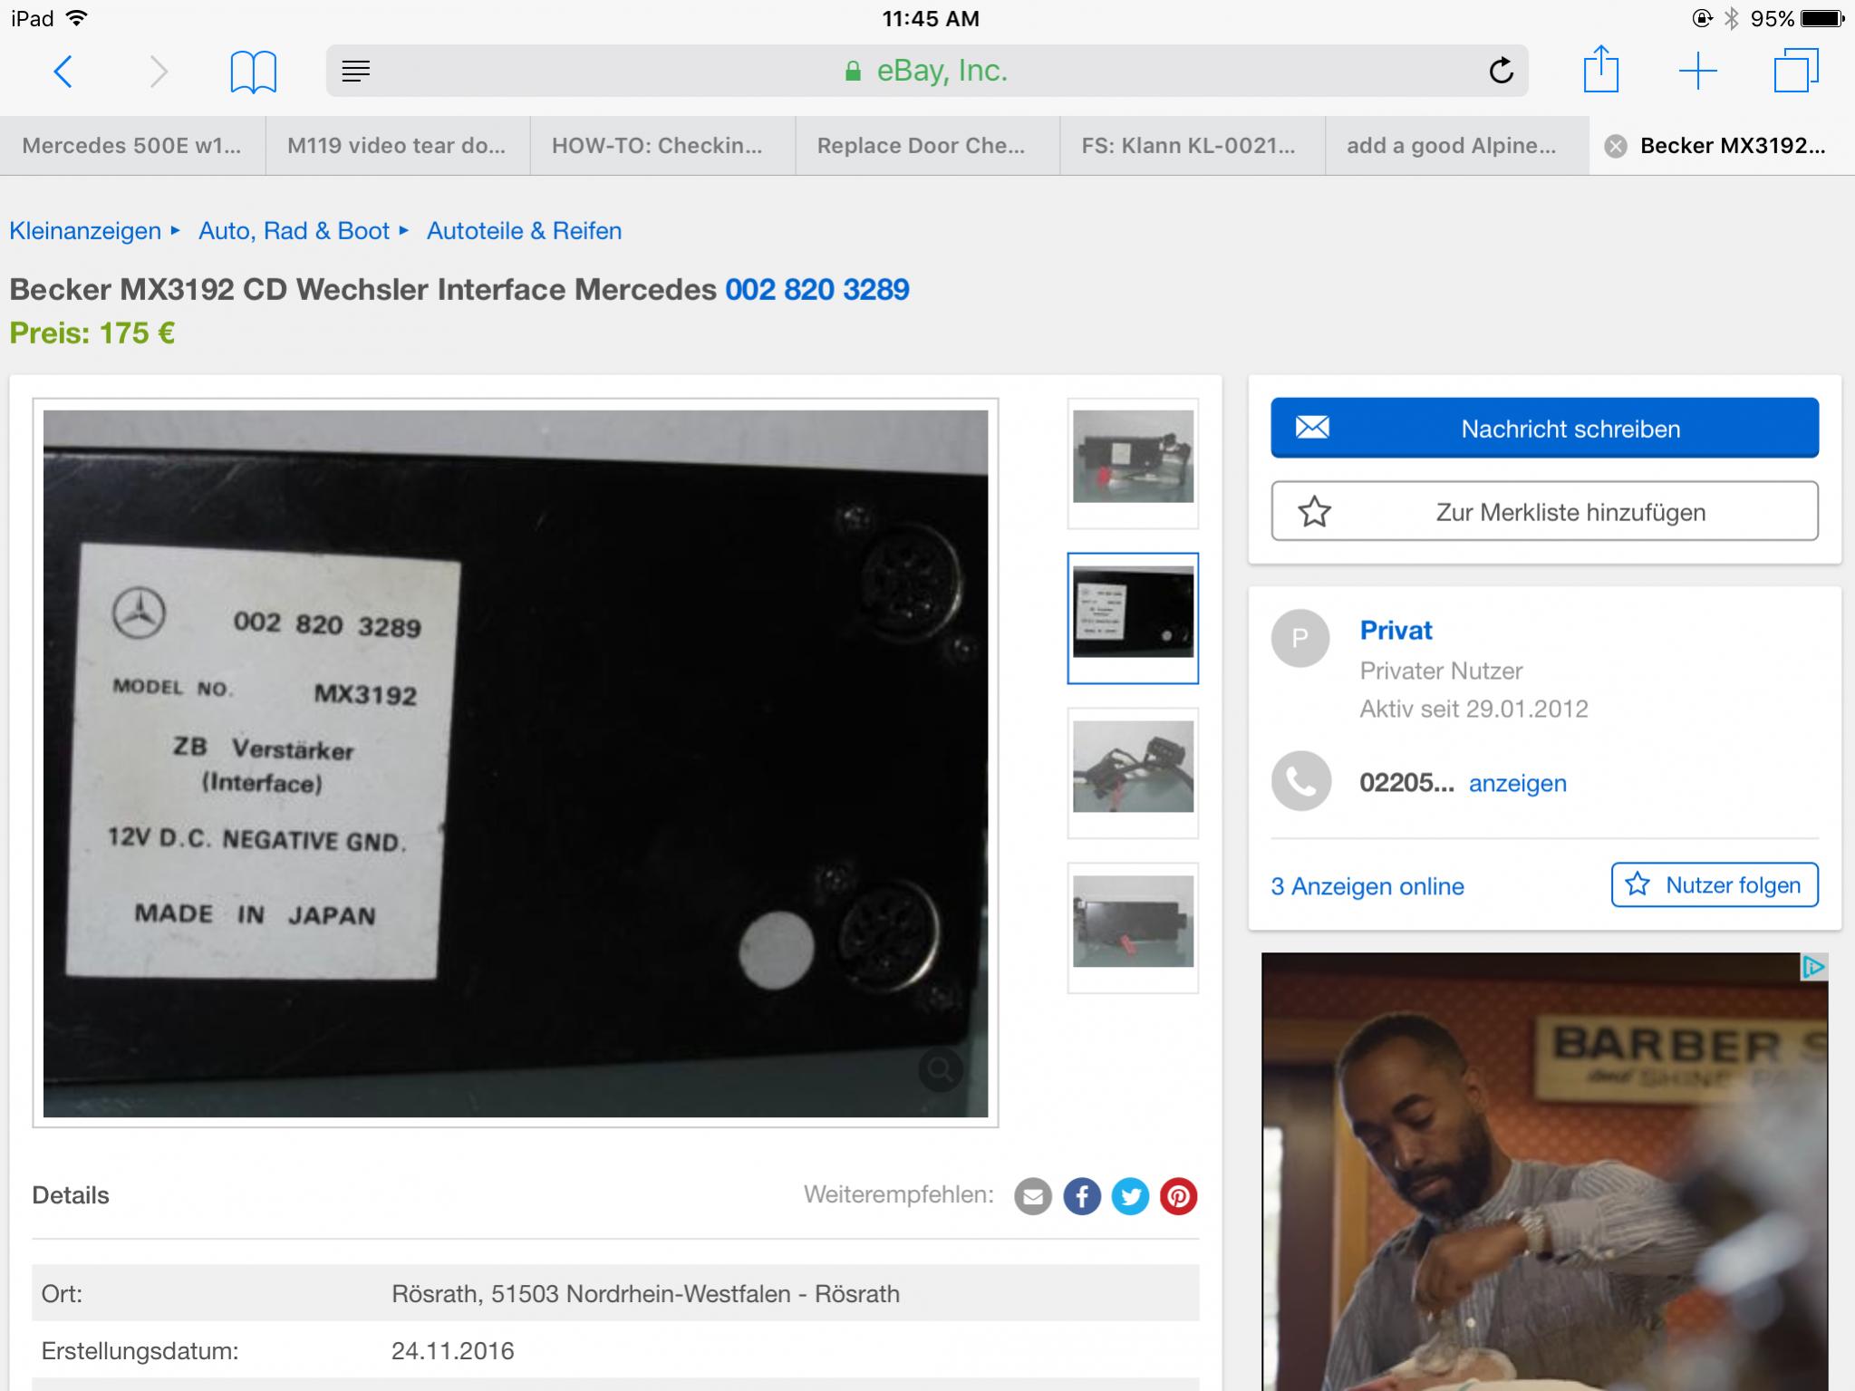Image resolution: width=1855 pixels, height=1391 pixels.
Task: Open Safari bookmarks book icon
Action: pos(253,72)
